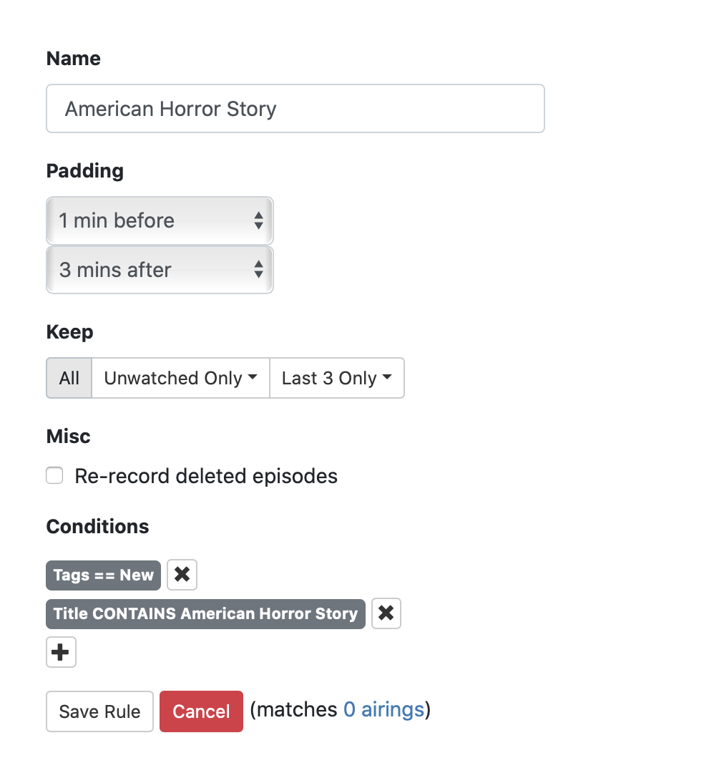The height and width of the screenshot is (763, 704).
Task: Remove the Tags == New condition
Action: pyautogui.click(x=182, y=575)
